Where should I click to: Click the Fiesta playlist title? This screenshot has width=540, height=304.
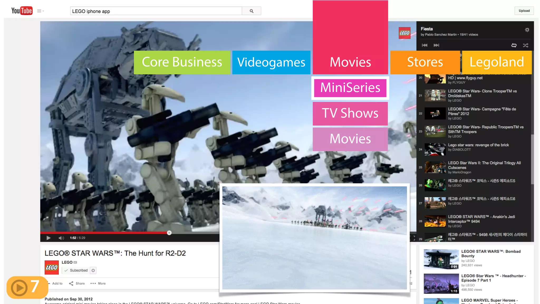click(427, 29)
